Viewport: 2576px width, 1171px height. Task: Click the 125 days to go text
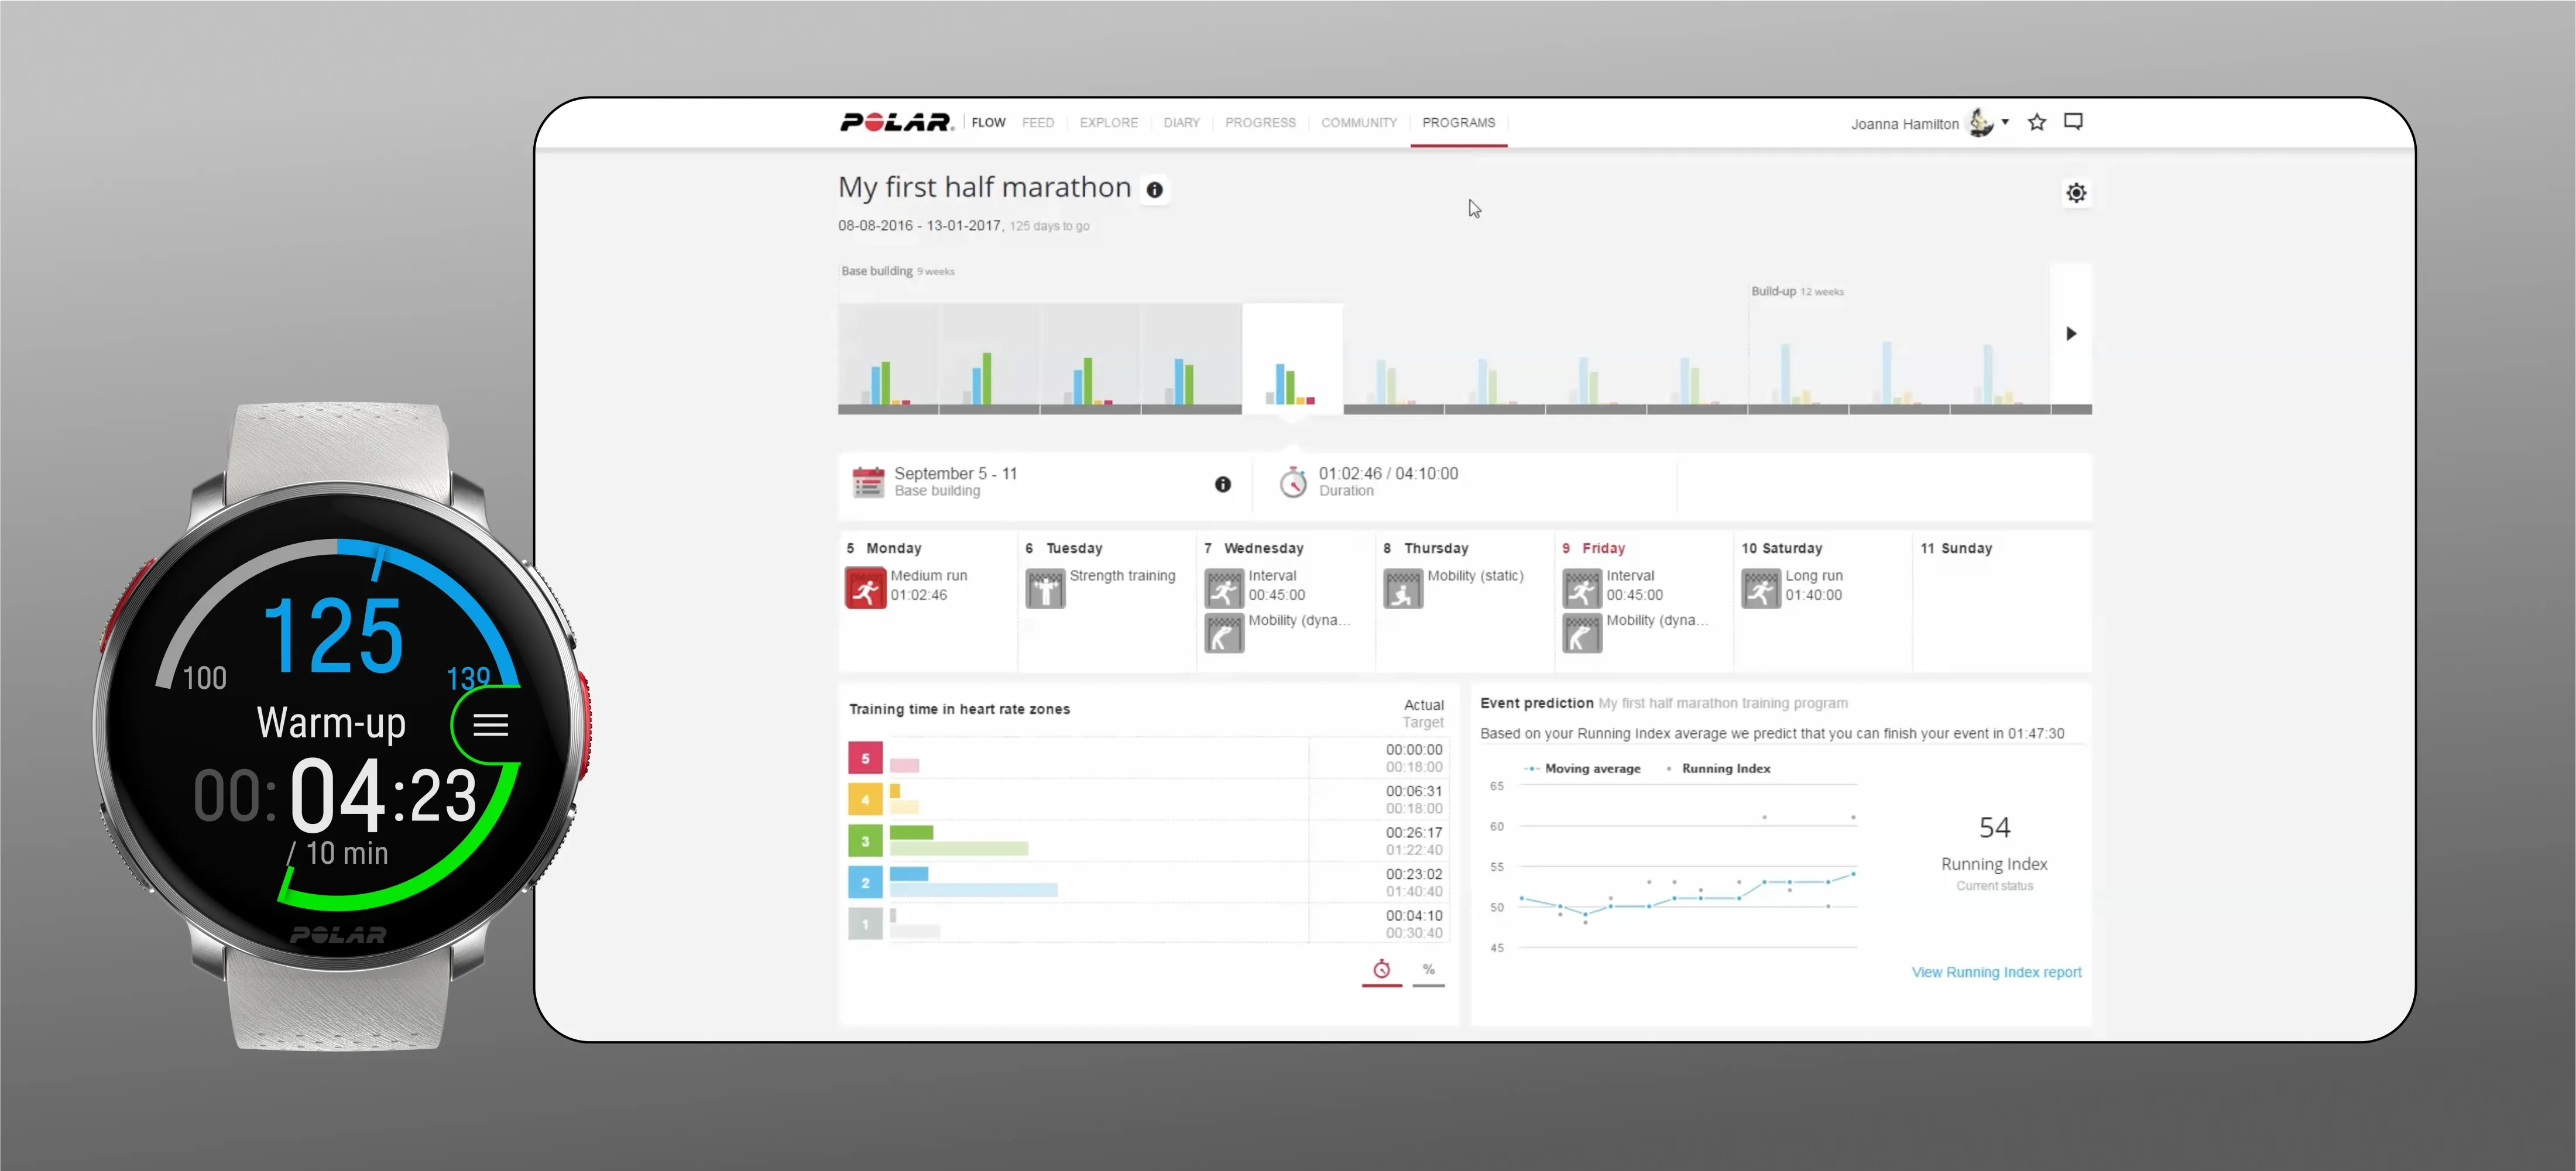point(1049,226)
